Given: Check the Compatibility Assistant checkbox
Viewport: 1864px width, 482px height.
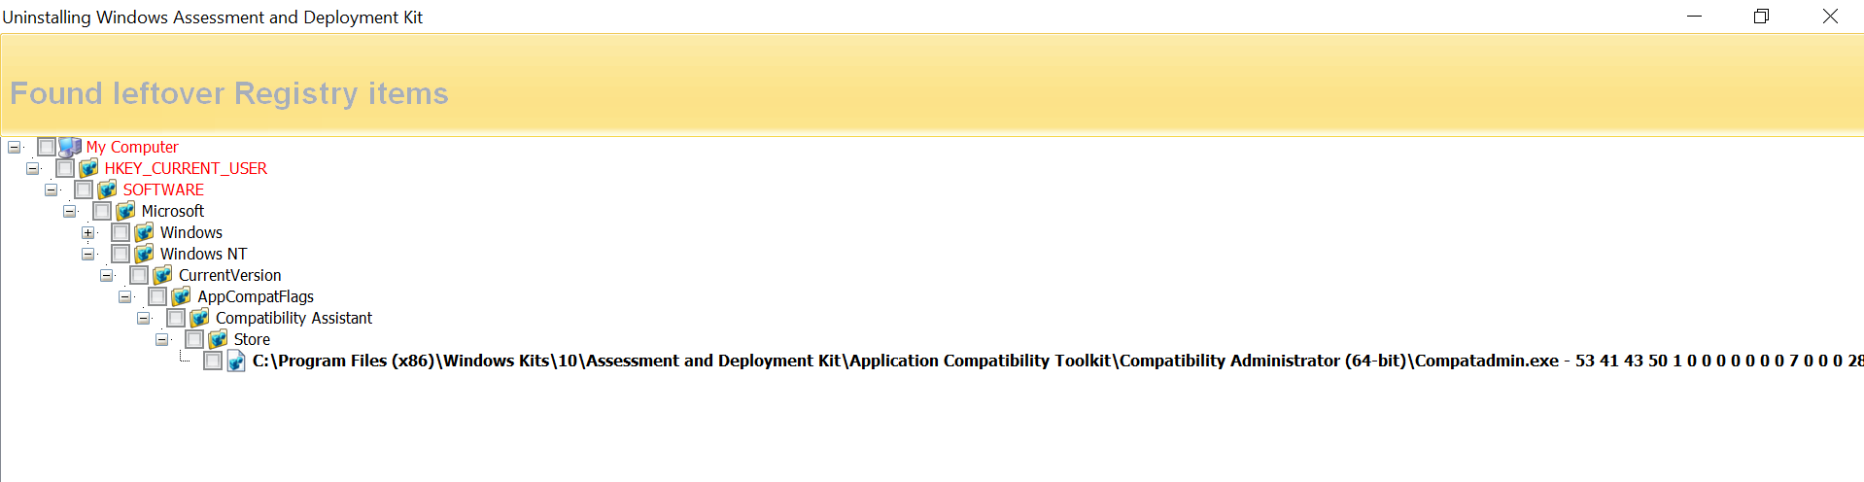Looking at the screenshot, I should (x=176, y=318).
